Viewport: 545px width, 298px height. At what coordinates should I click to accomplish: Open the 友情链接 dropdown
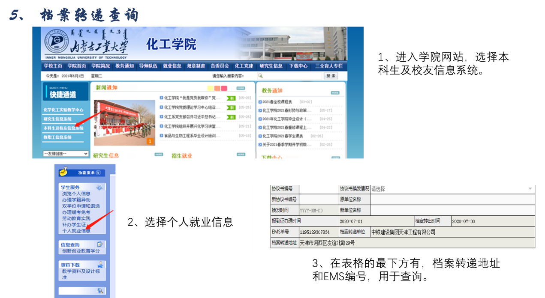click(66, 154)
